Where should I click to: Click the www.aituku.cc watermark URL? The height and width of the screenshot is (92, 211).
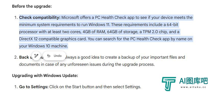point(193,87)
